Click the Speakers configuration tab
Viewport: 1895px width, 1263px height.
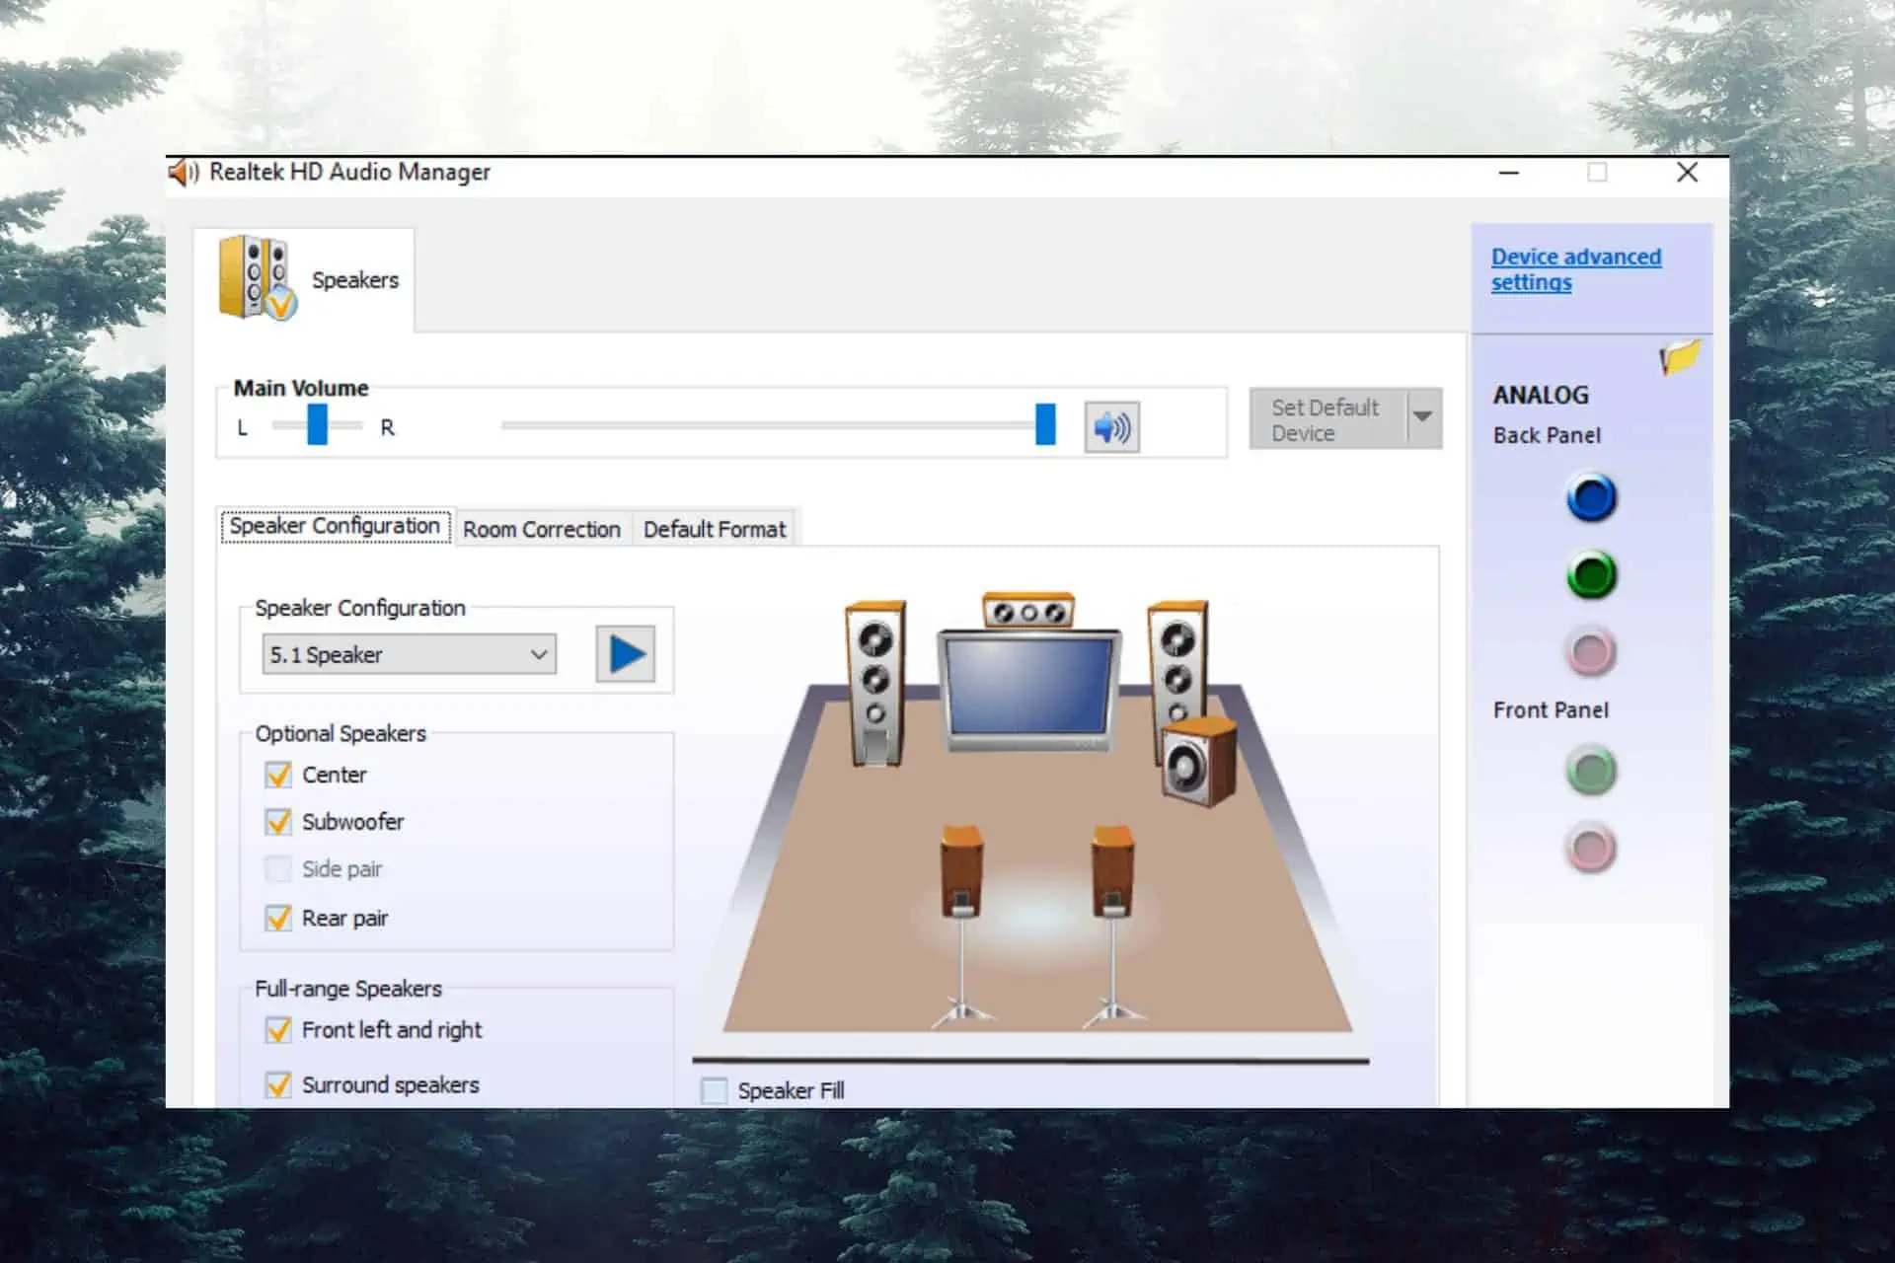tap(336, 526)
